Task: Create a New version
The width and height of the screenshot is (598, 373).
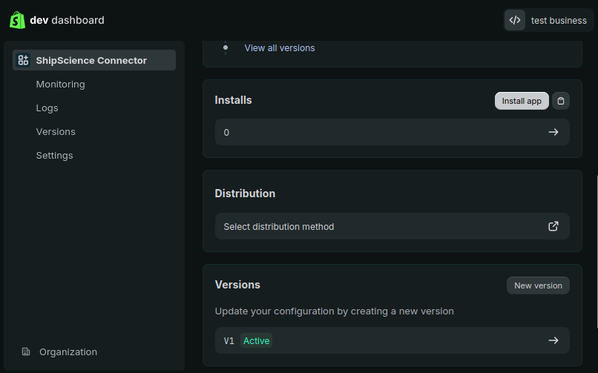Action: pyautogui.click(x=538, y=285)
